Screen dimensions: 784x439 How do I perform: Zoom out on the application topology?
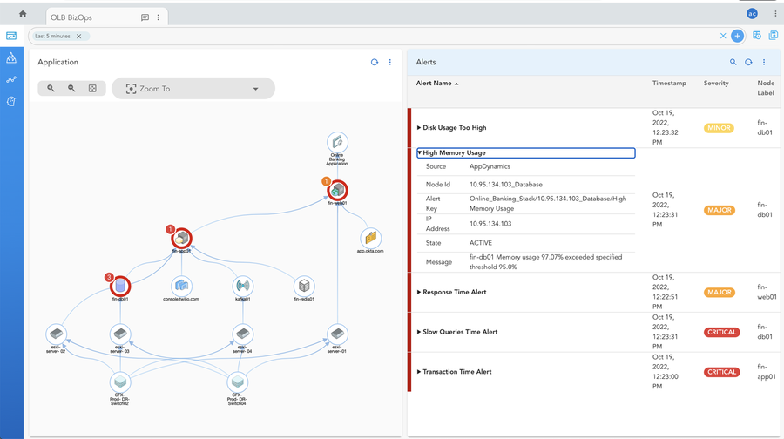[71, 88]
